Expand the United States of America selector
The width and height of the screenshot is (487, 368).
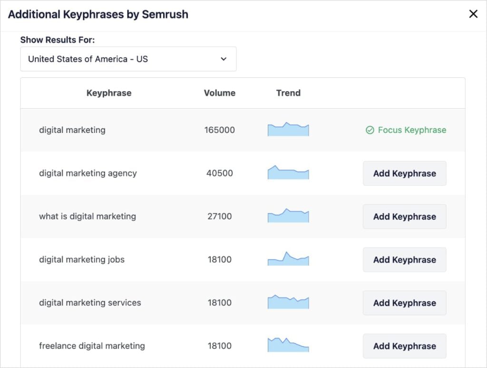click(127, 59)
